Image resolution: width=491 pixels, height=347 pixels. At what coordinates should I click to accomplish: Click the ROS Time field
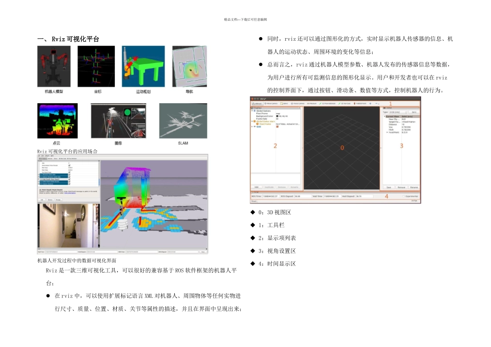point(271,196)
